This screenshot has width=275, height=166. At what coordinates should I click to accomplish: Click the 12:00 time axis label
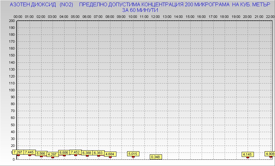(155, 17)
